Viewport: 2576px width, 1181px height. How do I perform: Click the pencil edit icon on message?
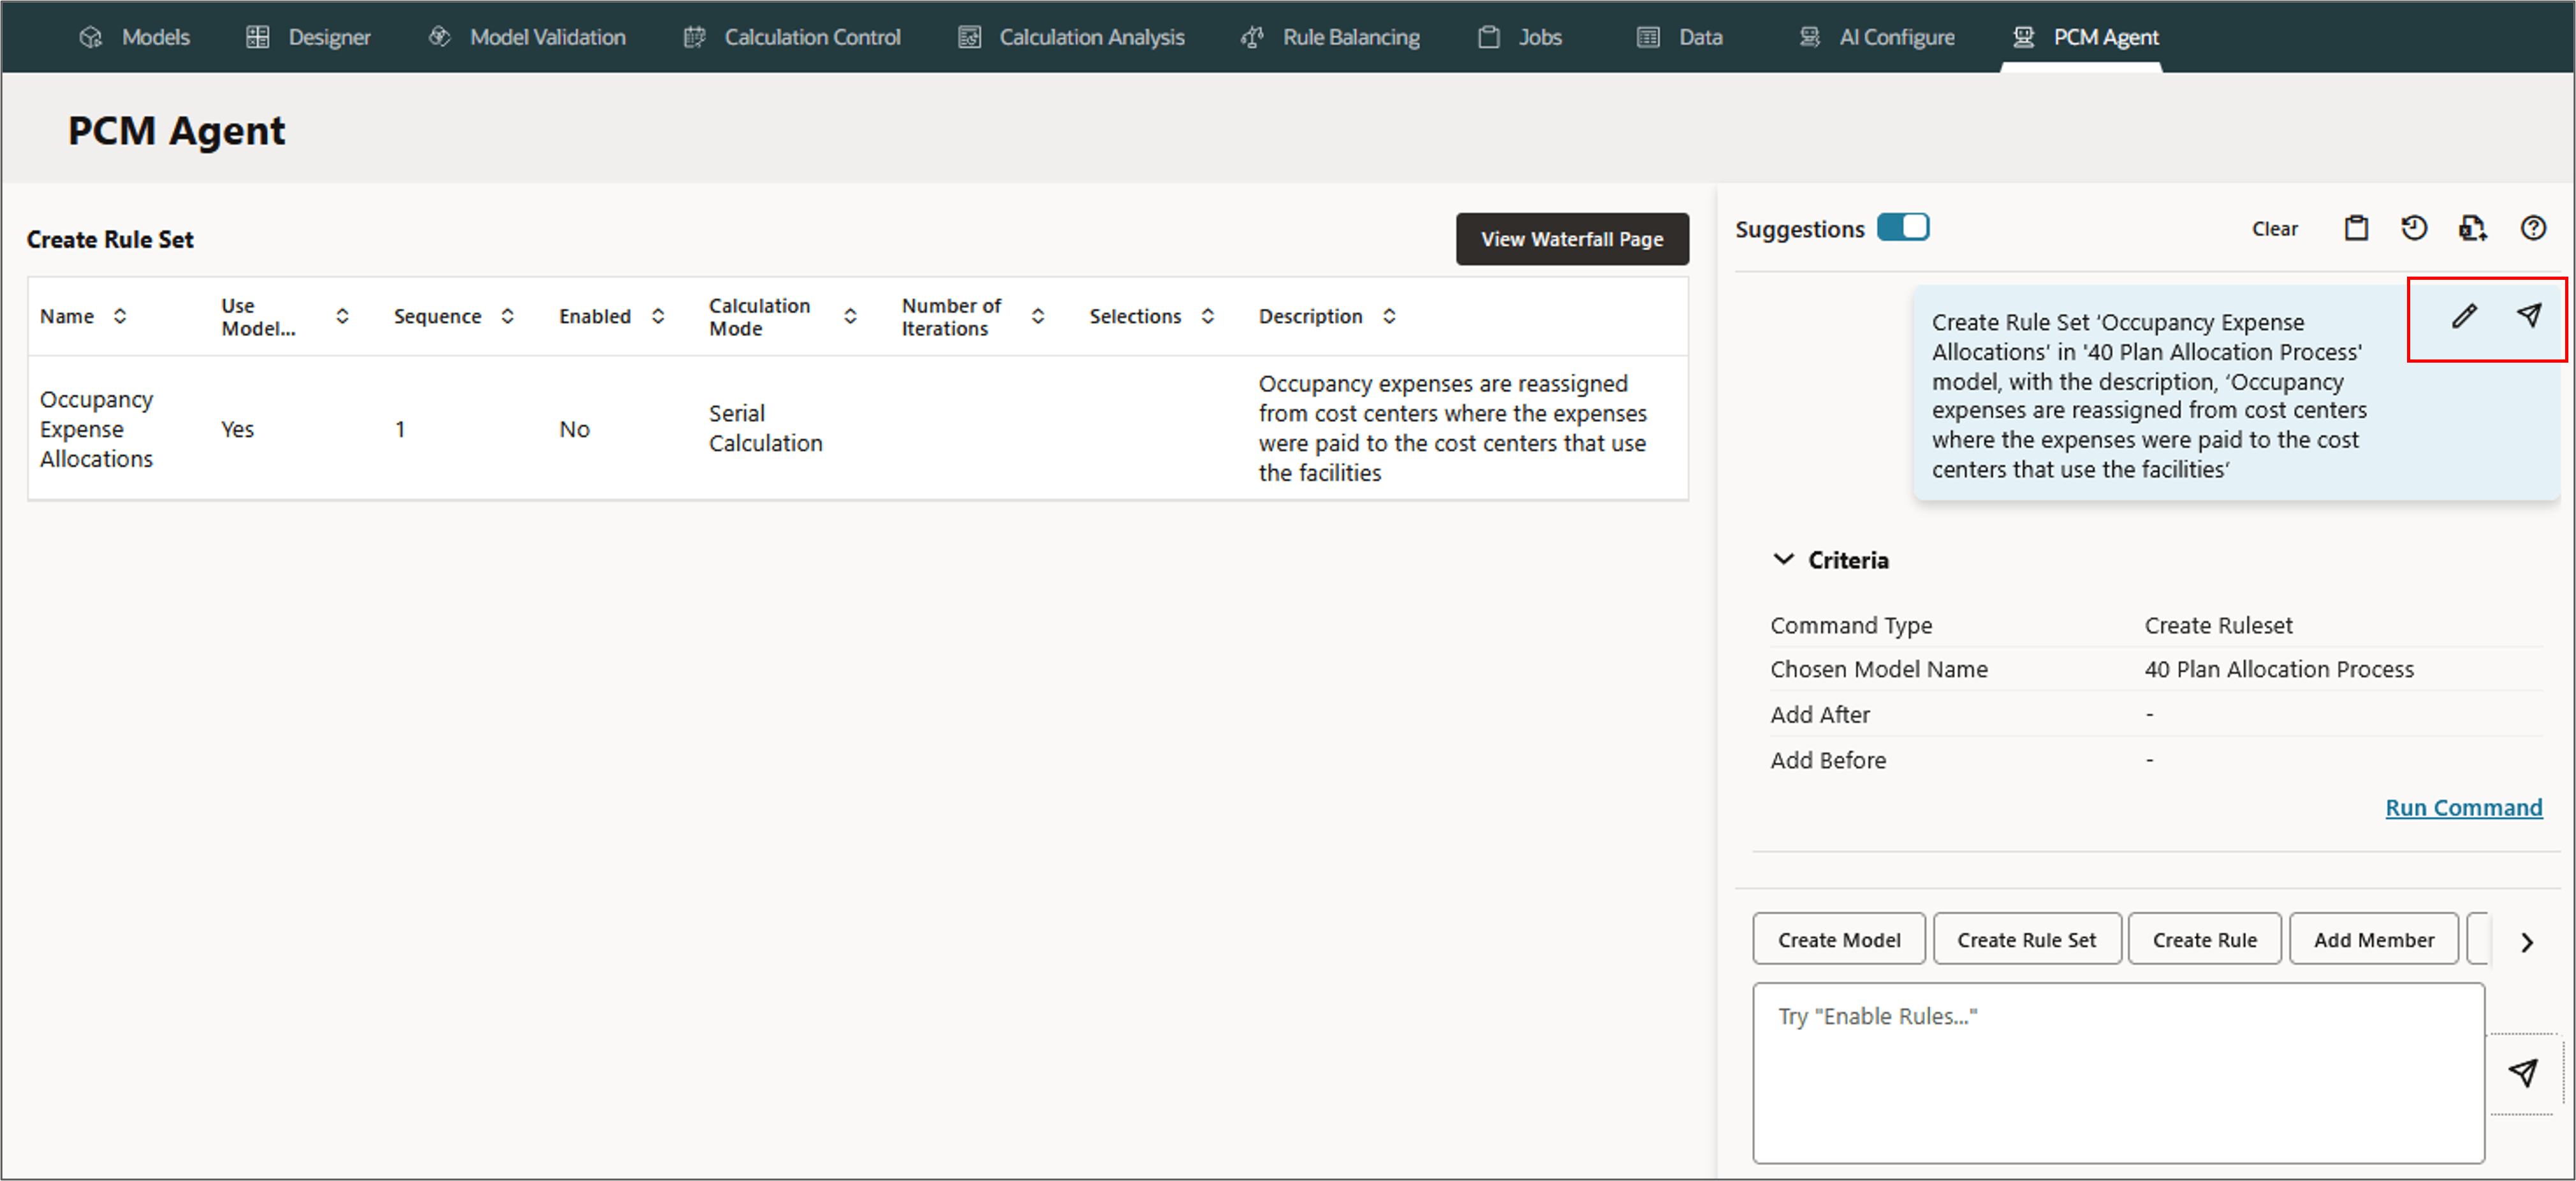pos(2464,317)
